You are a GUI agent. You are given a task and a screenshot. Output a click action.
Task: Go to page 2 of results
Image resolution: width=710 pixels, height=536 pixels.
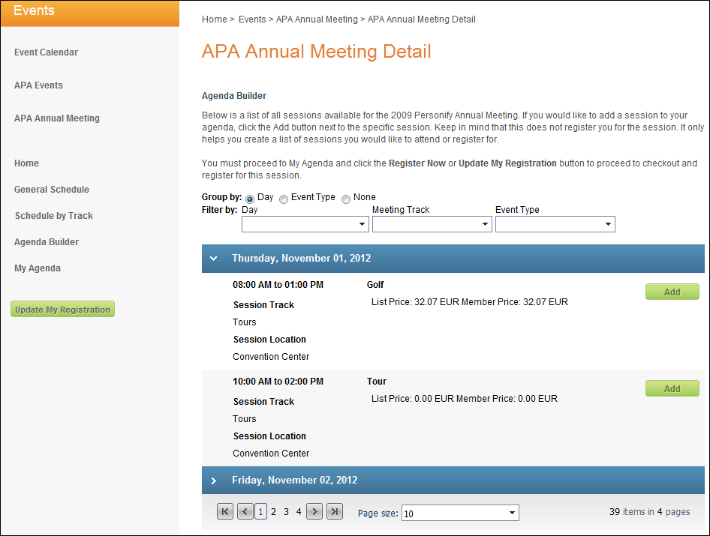pos(273,512)
